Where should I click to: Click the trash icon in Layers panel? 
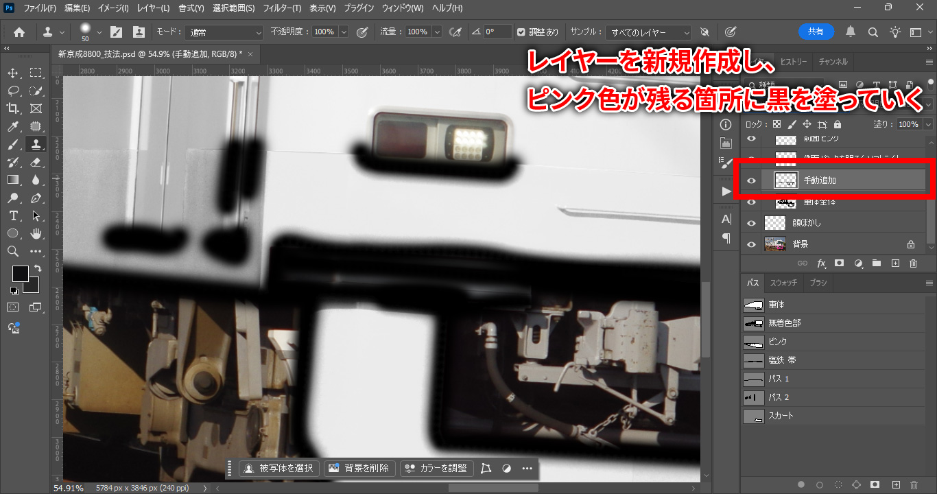coord(913,263)
